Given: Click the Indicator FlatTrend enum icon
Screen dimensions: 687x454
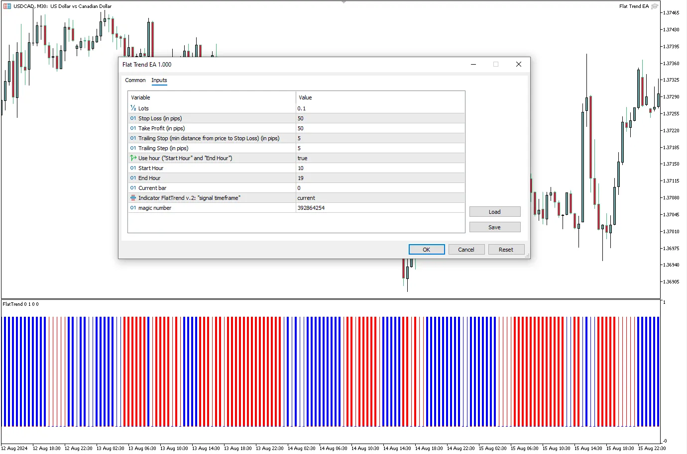Looking at the screenshot, I should pos(133,198).
